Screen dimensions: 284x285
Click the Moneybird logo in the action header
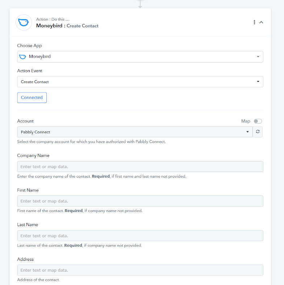[24, 22]
